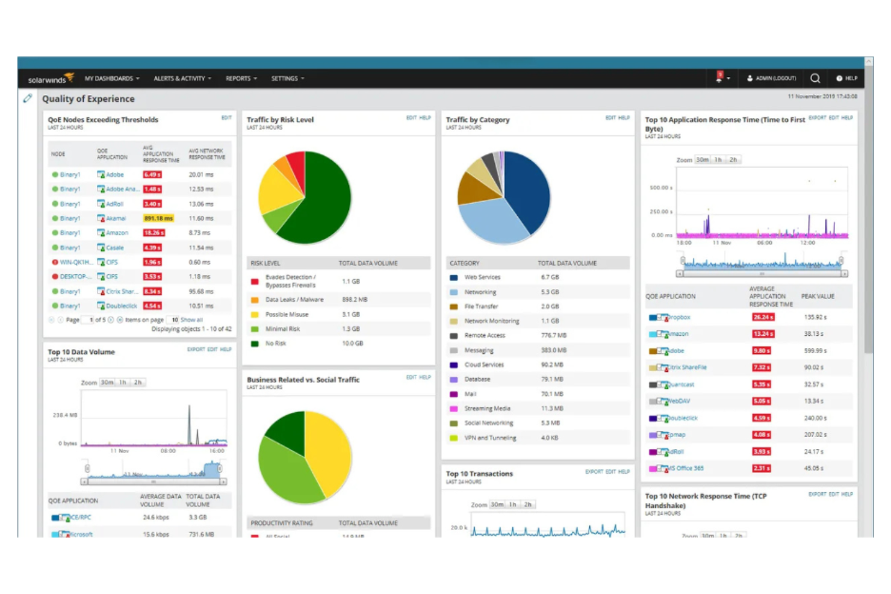
Task: Select 30m zoom in Top 10 Data Volume chart
Action: pos(106,382)
